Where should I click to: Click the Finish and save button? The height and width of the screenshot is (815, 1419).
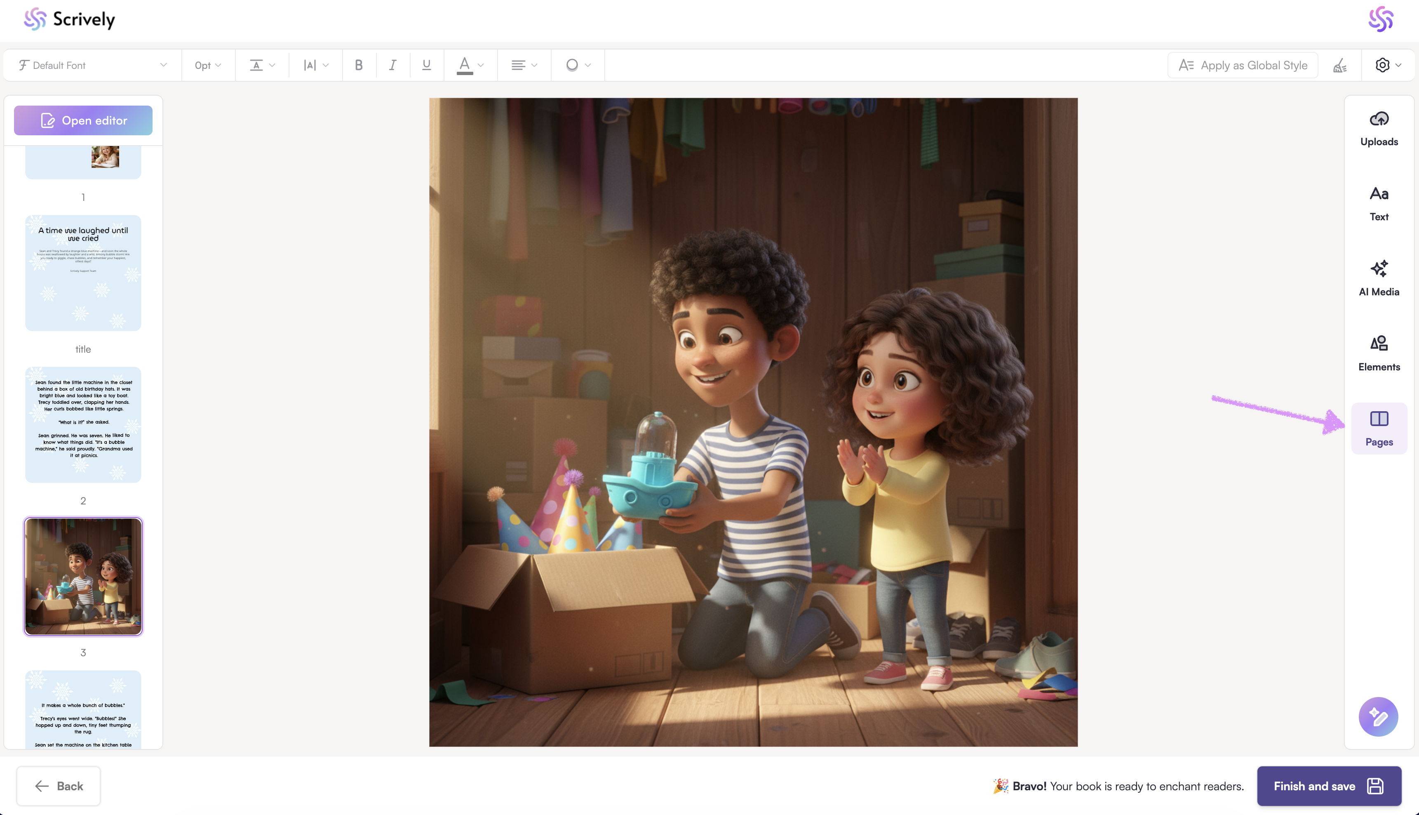point(1328,786)
